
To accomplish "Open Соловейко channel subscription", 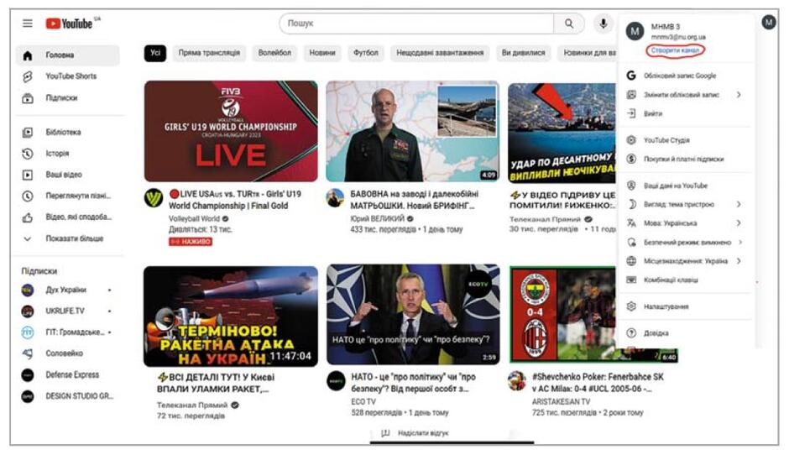I will pyautogui.click(x=68, y=353).
